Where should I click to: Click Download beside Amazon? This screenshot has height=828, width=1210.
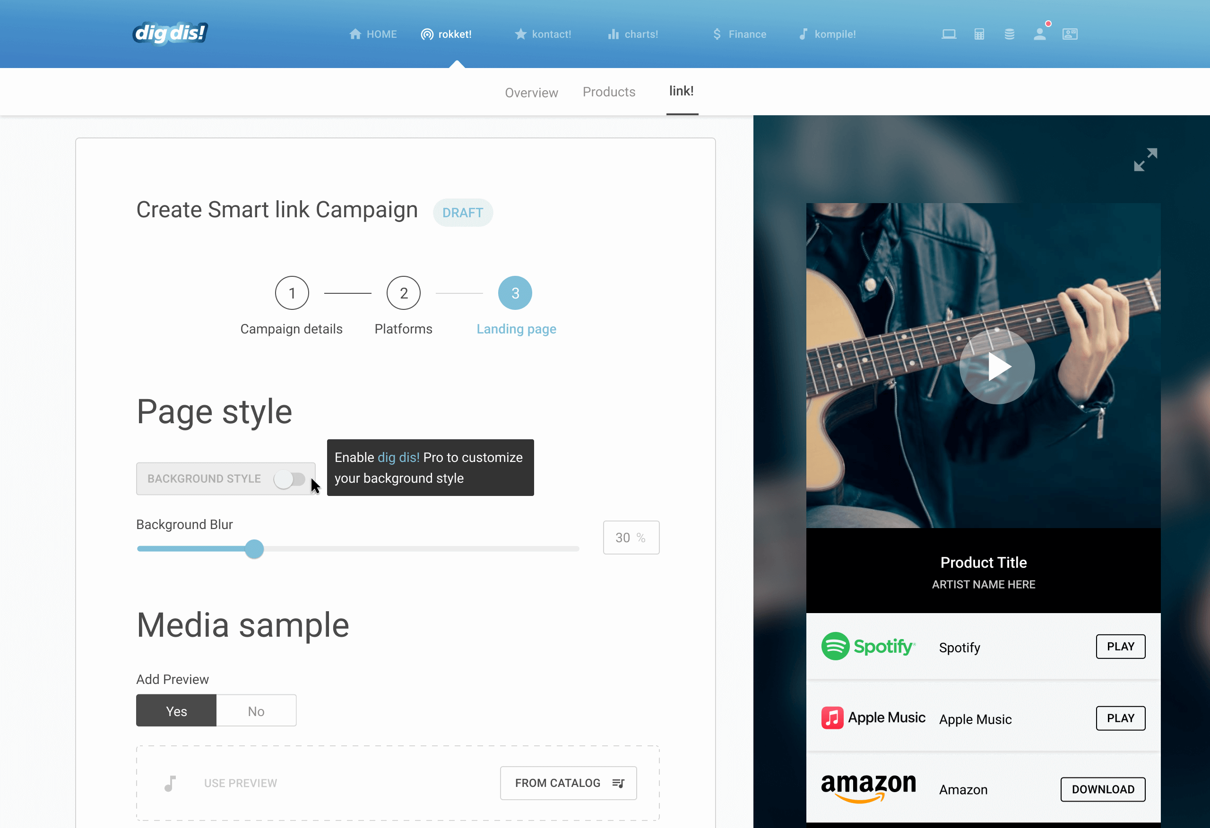[1103, 789]
